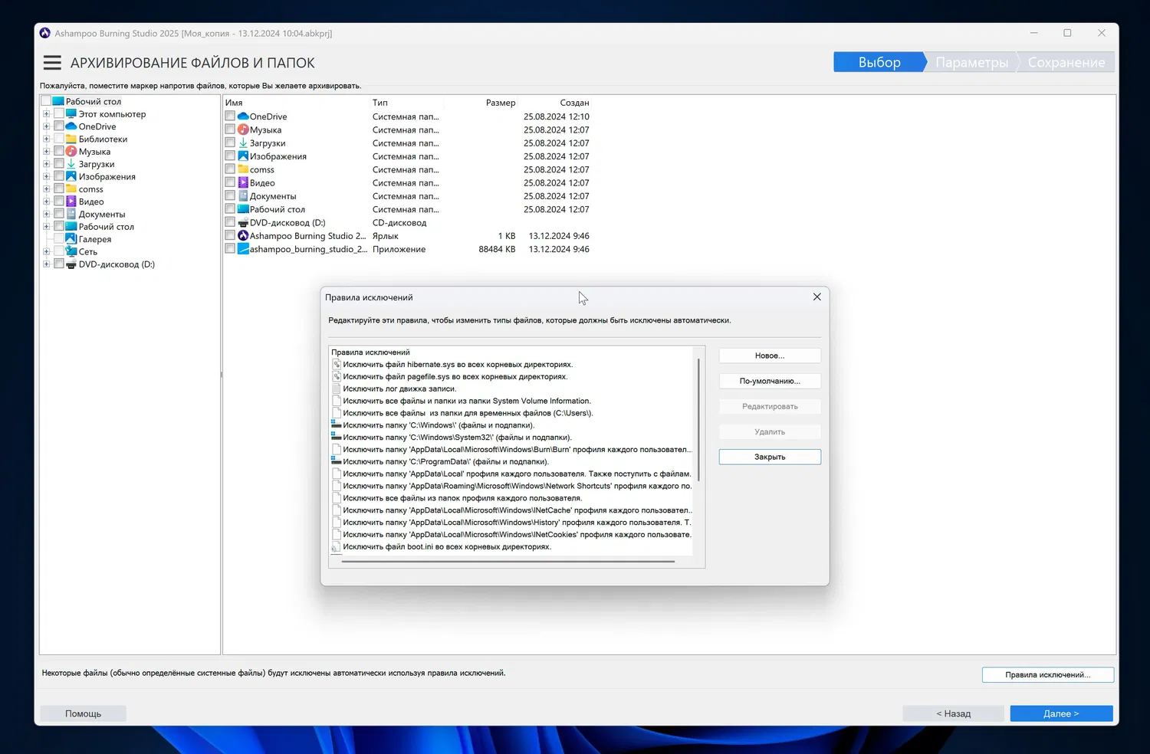Select the "Исключить лог движка записи." rule
The width and height of the screenshot is (1150, 754).
399,388
